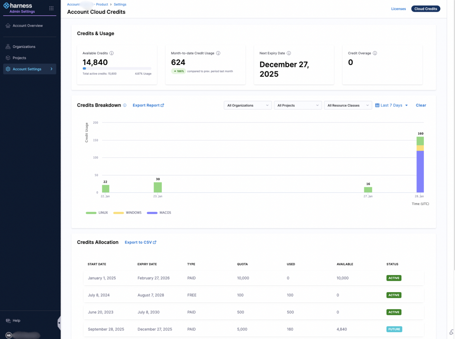The width and height of the screenshot is (455, 339).
Task: Open the app grid module switcher
Action: coord(51,8)
